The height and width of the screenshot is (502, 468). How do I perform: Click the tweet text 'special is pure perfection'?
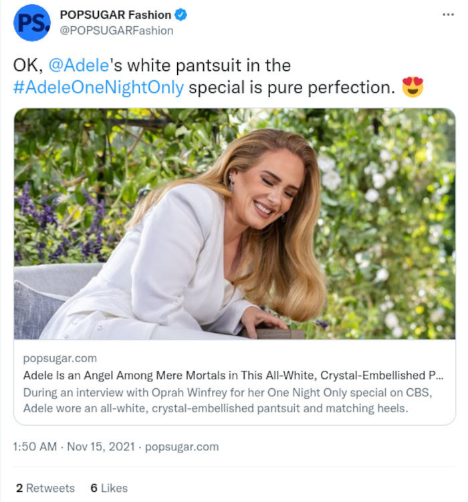[291, 88]
